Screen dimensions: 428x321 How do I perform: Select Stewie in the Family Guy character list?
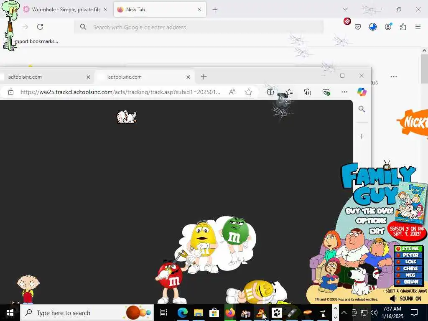pos(409,248)
